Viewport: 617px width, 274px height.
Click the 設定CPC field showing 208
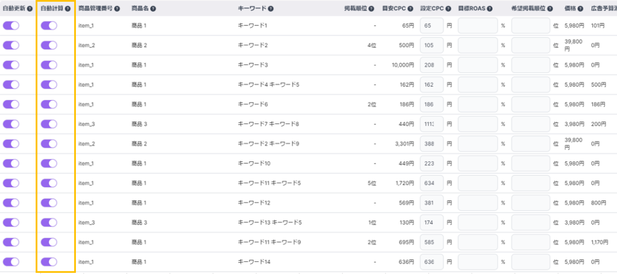pyautogui.click(x=431, y=65)
